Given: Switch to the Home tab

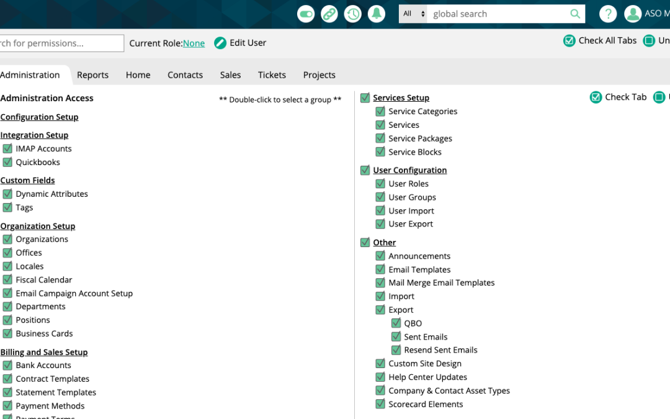Looking at the screenshot, I should coord(138,75).
